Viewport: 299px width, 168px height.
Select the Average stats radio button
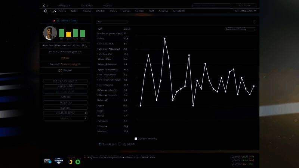coord(100,144)
